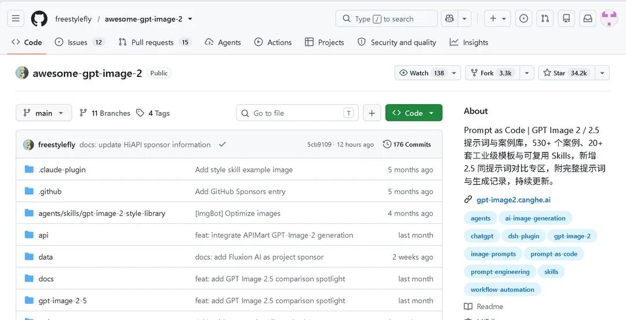The width and height of the screenshot is (626, 320).
Task: Open the gpt-image2.canghe.ai website link
Action: coord(514,200)
